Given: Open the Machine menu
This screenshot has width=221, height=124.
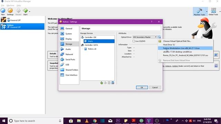Looking at the screenshot, I should pyautogui.click(x=10, y=6).
